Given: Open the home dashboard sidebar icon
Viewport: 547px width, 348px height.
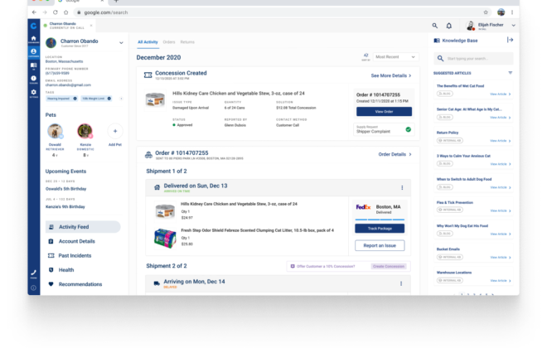Looking at the screenshot, I should [33, 39].
